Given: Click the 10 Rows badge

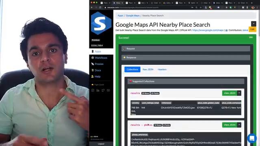Looking at the screenshot, I should pyautogui.click(x=158, y=125).
